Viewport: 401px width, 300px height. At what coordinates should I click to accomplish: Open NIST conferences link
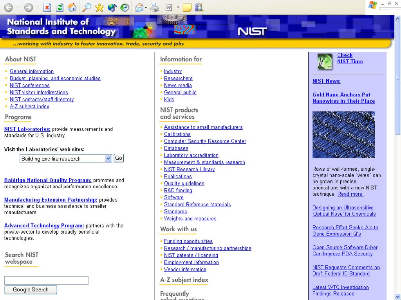click(x=30, y=86)
